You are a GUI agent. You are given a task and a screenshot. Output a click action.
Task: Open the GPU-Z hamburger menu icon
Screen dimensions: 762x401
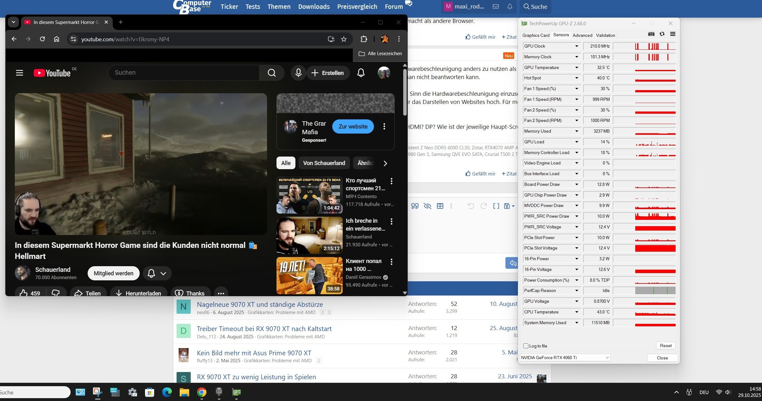click(672, 34)
